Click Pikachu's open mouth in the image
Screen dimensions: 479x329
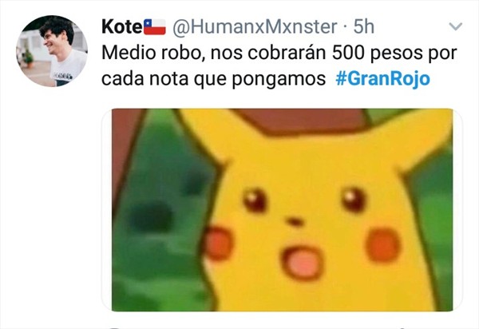(303, 264)
